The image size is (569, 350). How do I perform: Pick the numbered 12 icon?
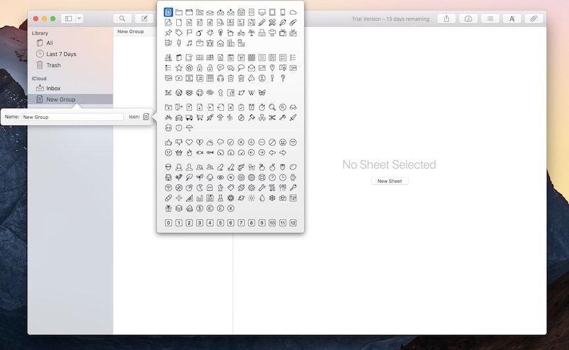pos(293,223)
